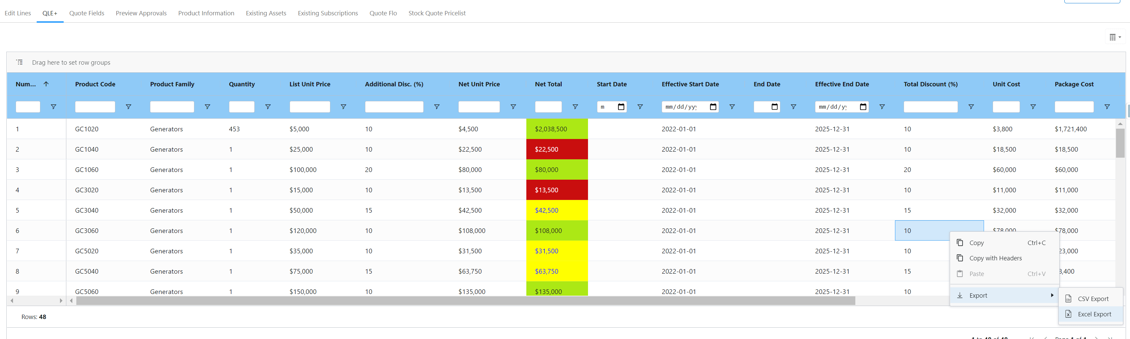
Task: Select Copy with Headers from context menu
Action: pyautogui.click(x=995, y=258)
